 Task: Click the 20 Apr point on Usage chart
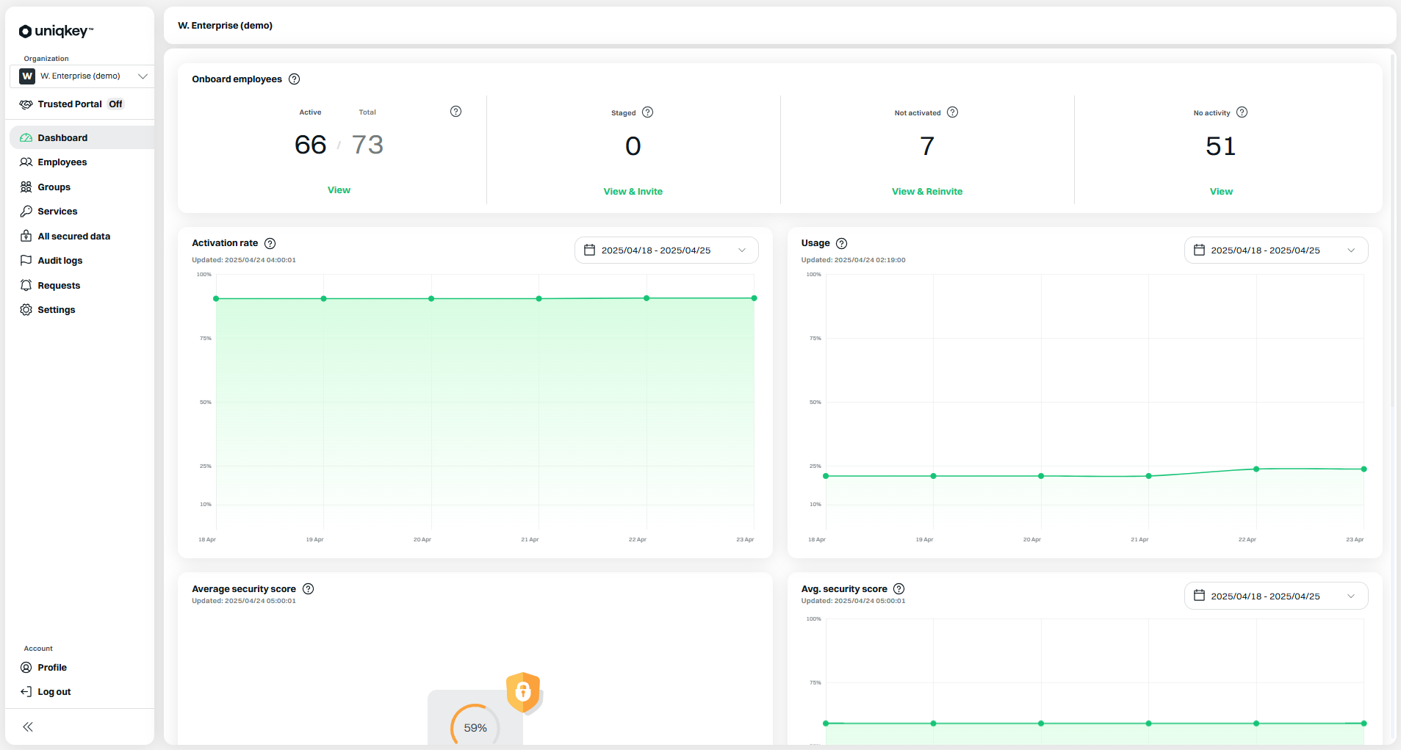[x=1041, y=476]
